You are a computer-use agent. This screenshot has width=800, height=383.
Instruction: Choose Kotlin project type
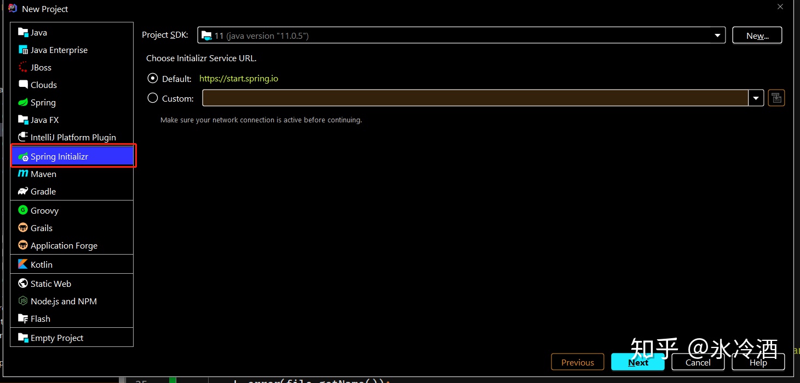pyautogui.click(x=72, y=264)
